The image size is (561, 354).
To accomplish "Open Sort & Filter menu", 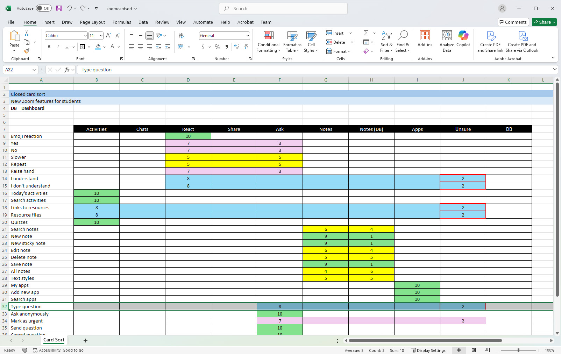I will (x=386, y=41).
